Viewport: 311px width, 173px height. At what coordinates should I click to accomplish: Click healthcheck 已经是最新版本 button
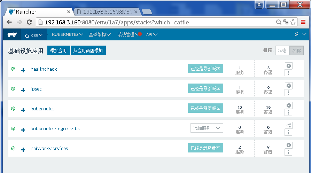click(205, 68)
